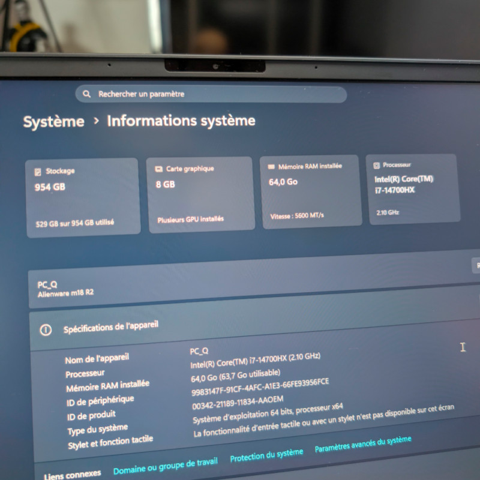480x480 pixels.
Task: Open the 64,0 Go RAM card
Action: pyautogui.click(x=310, y=189)
